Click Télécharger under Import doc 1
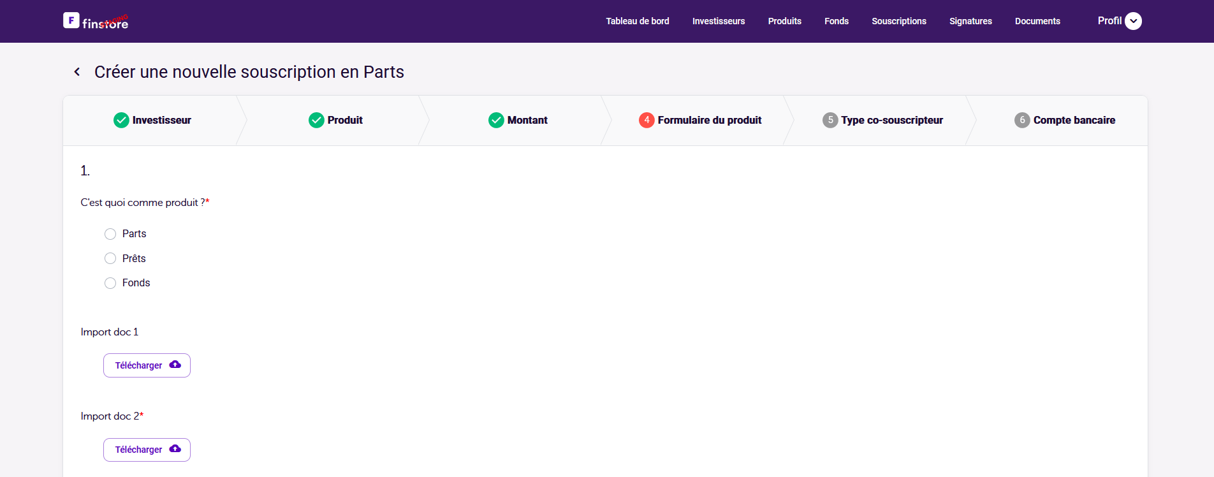 [147, 365]
